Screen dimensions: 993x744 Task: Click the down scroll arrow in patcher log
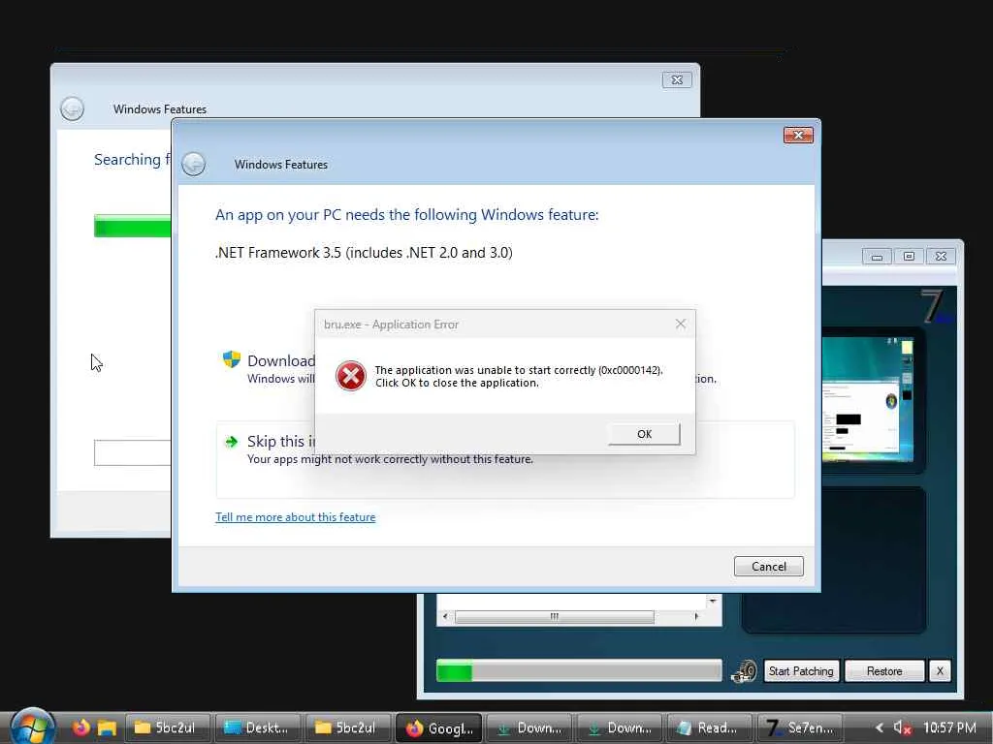pos(713,601)
